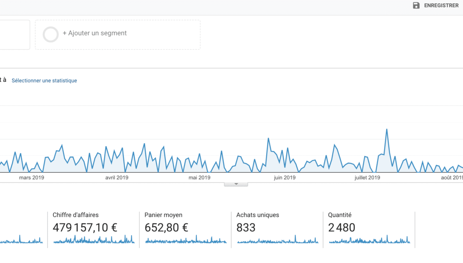Screen dimensions: 463x263
Task: Click the "avril 2019" axis label
Action: [x=117, y=178]
